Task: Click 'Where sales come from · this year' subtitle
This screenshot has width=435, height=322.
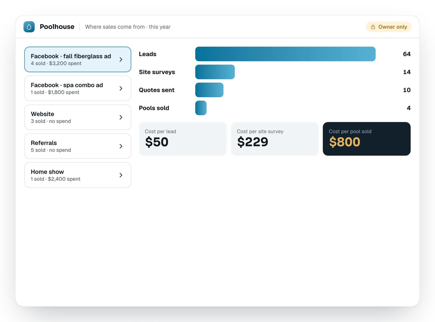Action: point(128,27)
